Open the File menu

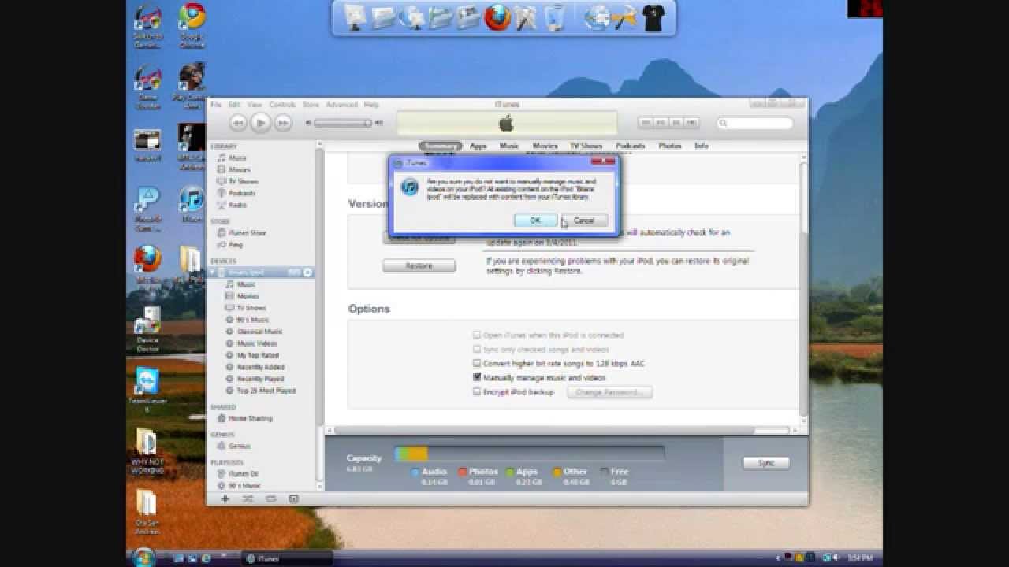(216, 104)
